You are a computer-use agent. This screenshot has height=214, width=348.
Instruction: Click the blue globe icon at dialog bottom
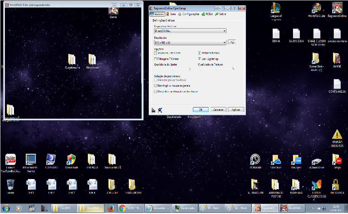click(x=160, y=110)
